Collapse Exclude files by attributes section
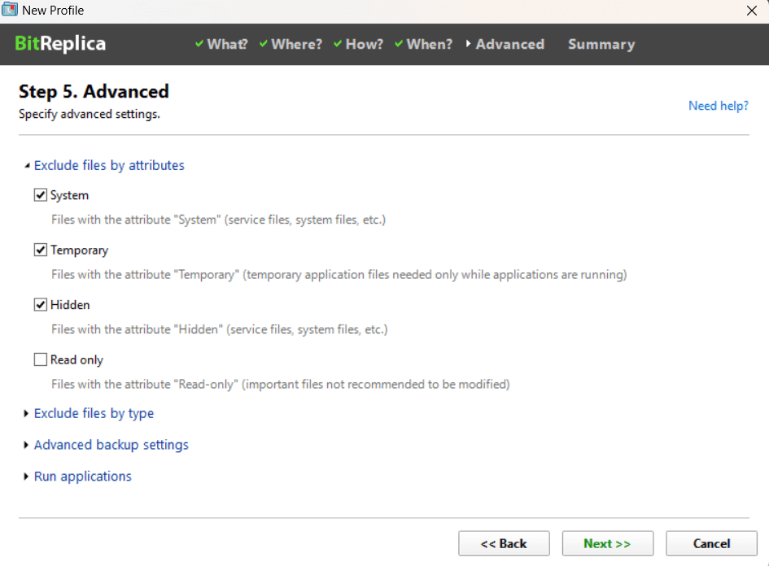Image resolution: width=769 pixels, height=566 pixels. coord(109,165)
